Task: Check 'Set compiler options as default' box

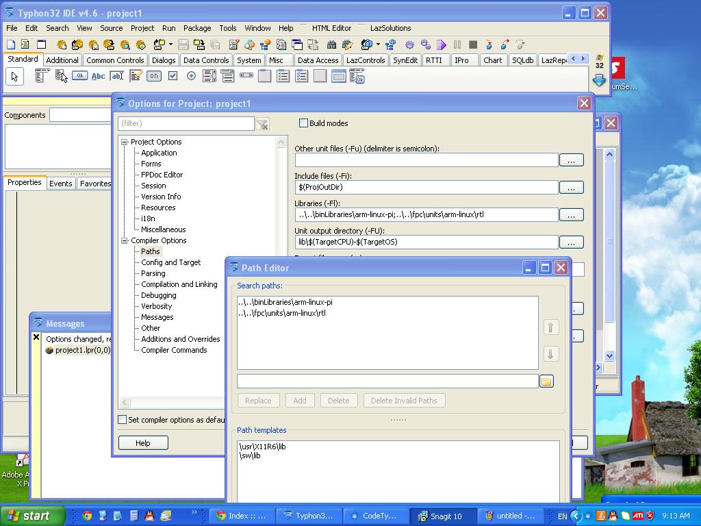Action: click(122, 420)
